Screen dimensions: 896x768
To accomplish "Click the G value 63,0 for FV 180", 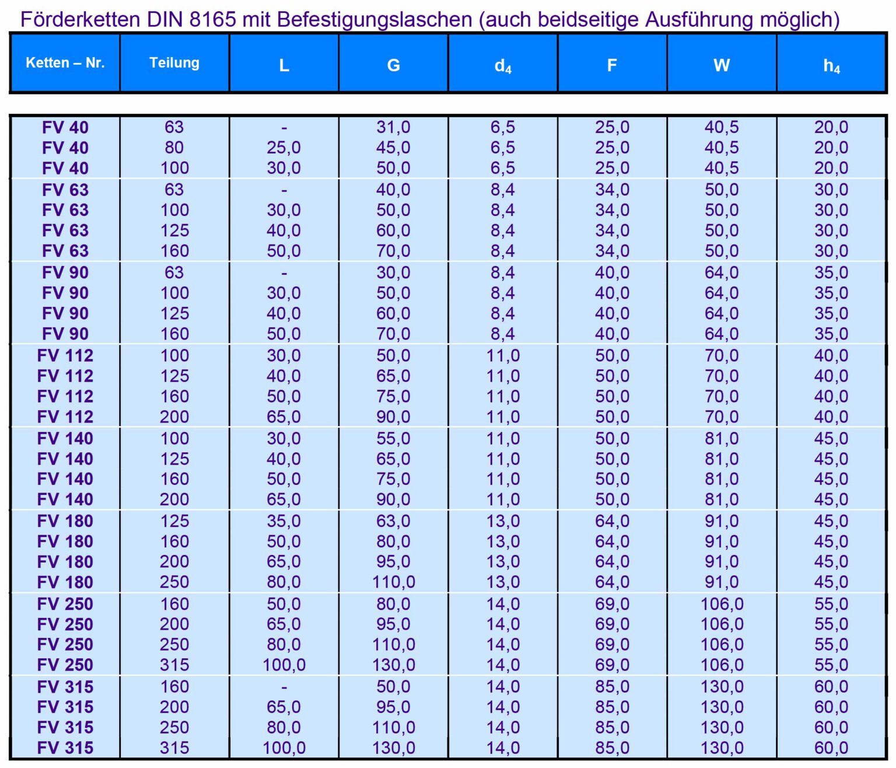I will click(393, 521).
